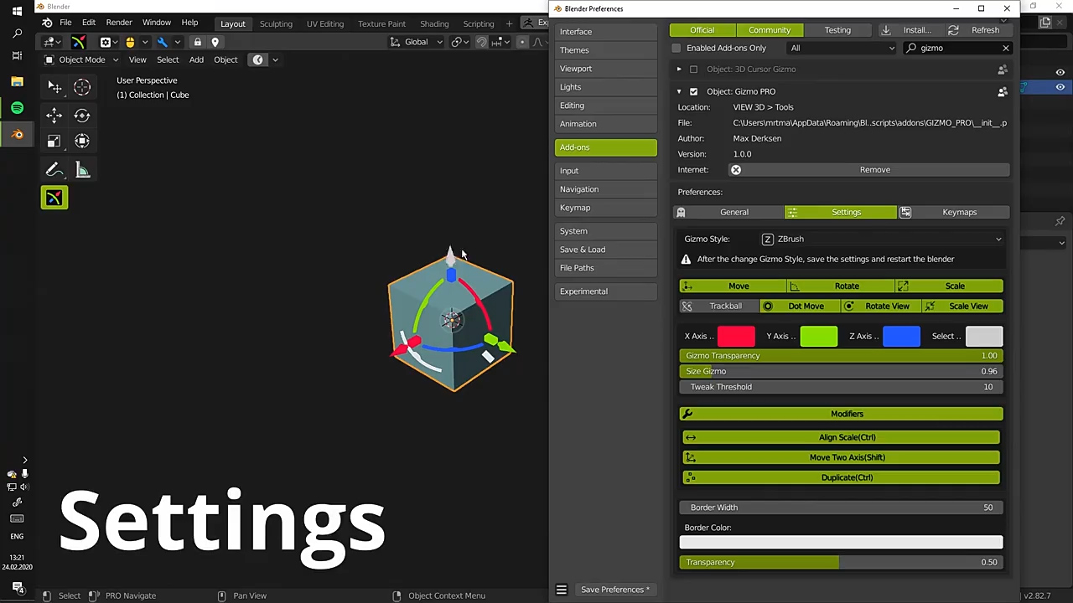Open the Global transform orientation dropdown
The width and height of the screenshot is (1073, 603).
tap(417, 42)
